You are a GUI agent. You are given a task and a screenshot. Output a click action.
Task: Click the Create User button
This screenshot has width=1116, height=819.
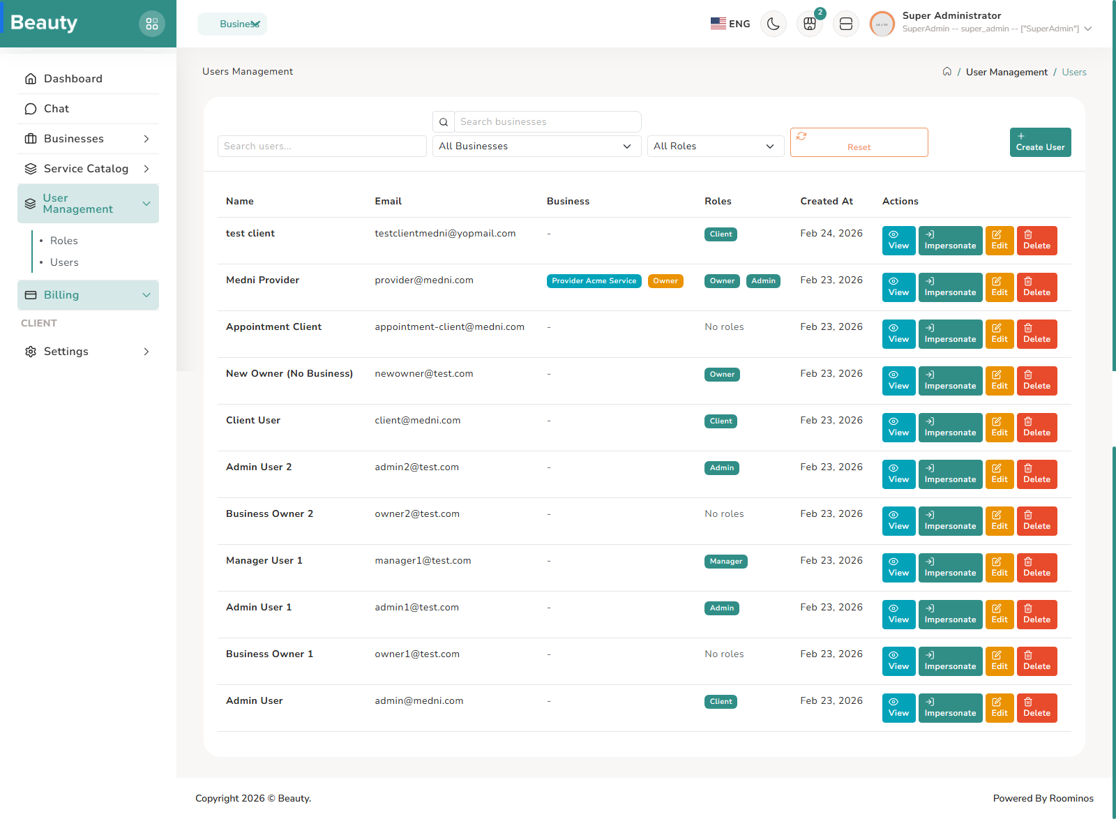click(x=1040, y=142)
